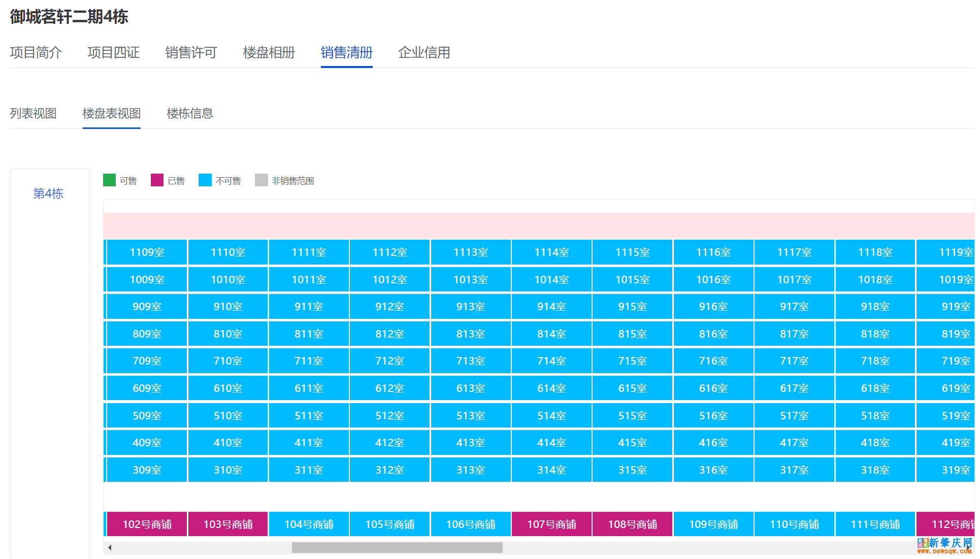Select the sold 102号商铺 cell

coord(147,524)
